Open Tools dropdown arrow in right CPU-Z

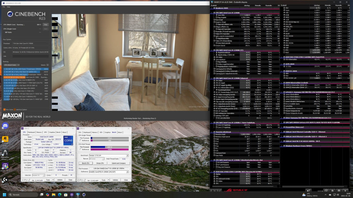coord(108,180)
